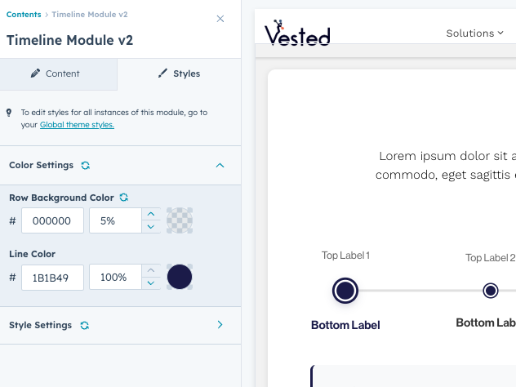516x387 pixels.
Task: Click the first timeline marker circle
Action: [345, 291]
